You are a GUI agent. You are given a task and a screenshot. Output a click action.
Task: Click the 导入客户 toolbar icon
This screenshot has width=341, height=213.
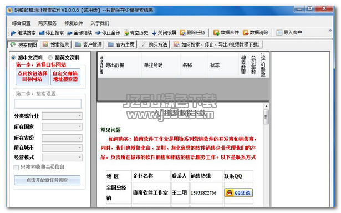pyautogui.click(x=279, y=33)
